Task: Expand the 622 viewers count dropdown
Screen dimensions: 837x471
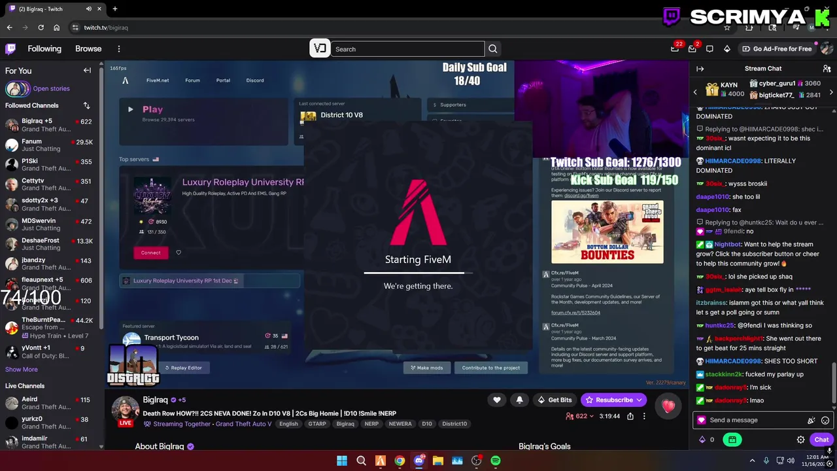Action: click(579, 416)
